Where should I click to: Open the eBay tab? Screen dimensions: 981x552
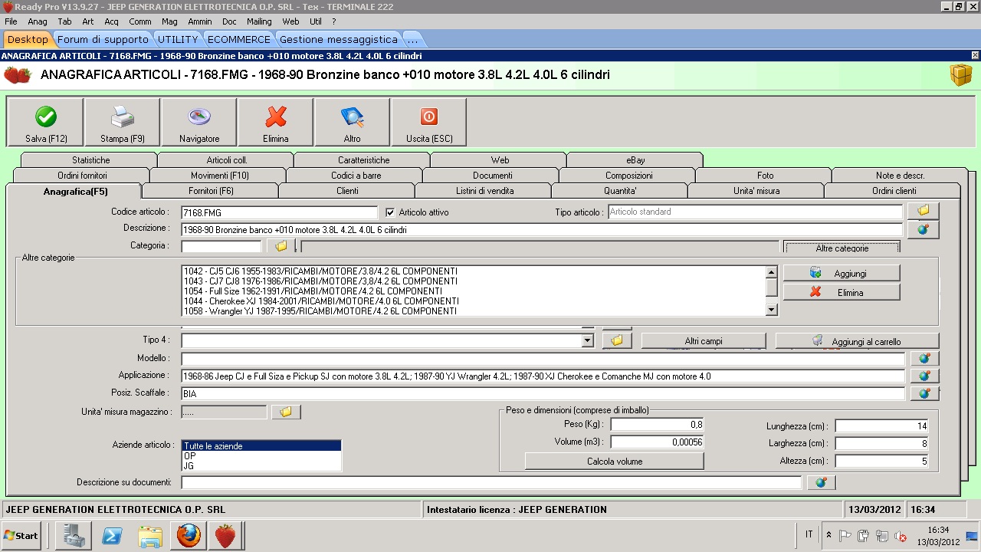635,160
